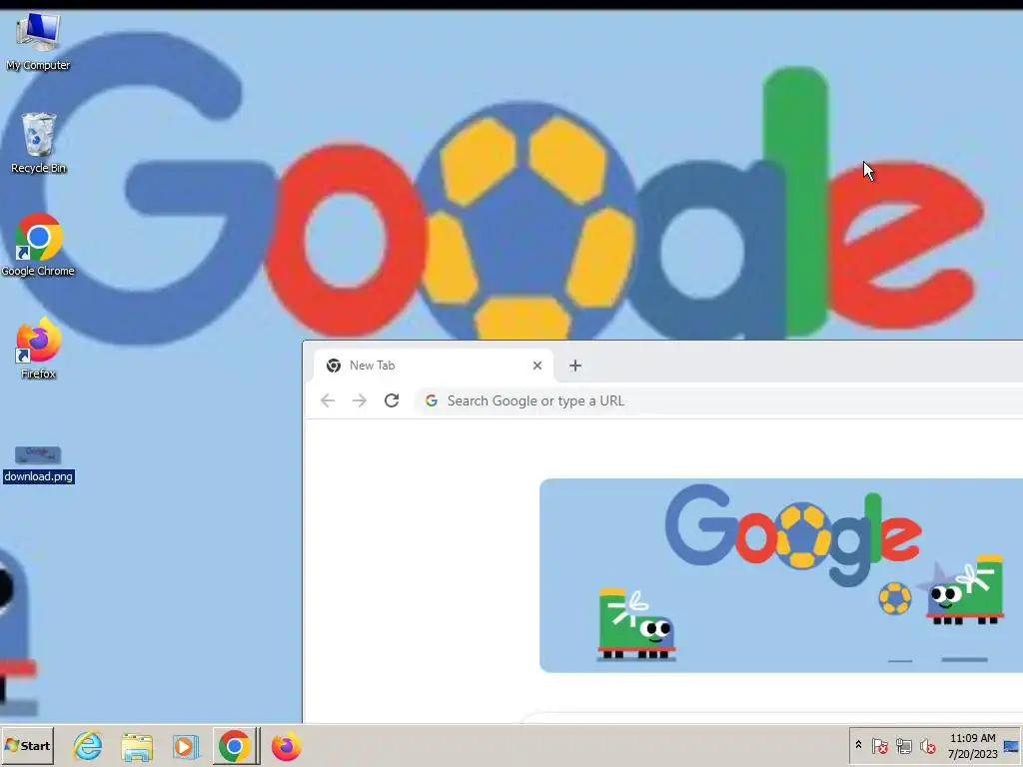The height and width of the screenshot is (767, 1023).
Task: Click Chrome's back arrow button
Action: click(x=328, y=400)
